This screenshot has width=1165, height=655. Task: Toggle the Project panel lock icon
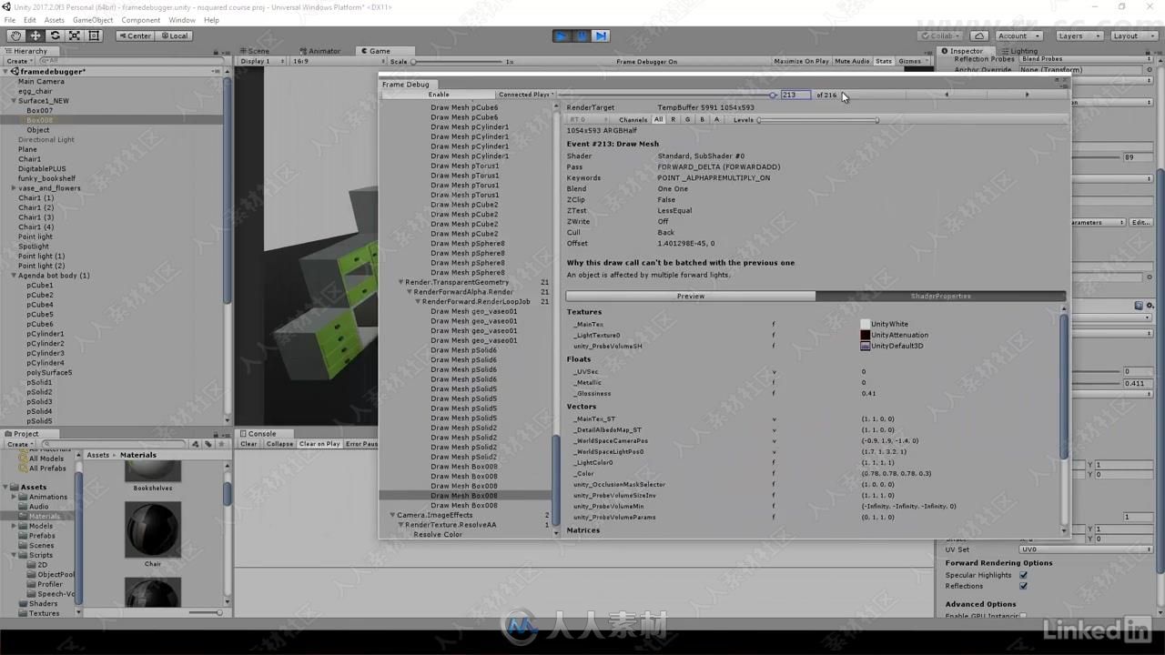[x=216, y=434]
